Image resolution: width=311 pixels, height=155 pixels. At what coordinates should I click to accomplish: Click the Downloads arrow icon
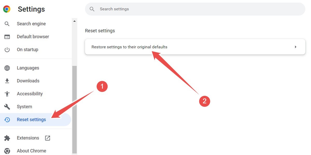click(7, 81)
